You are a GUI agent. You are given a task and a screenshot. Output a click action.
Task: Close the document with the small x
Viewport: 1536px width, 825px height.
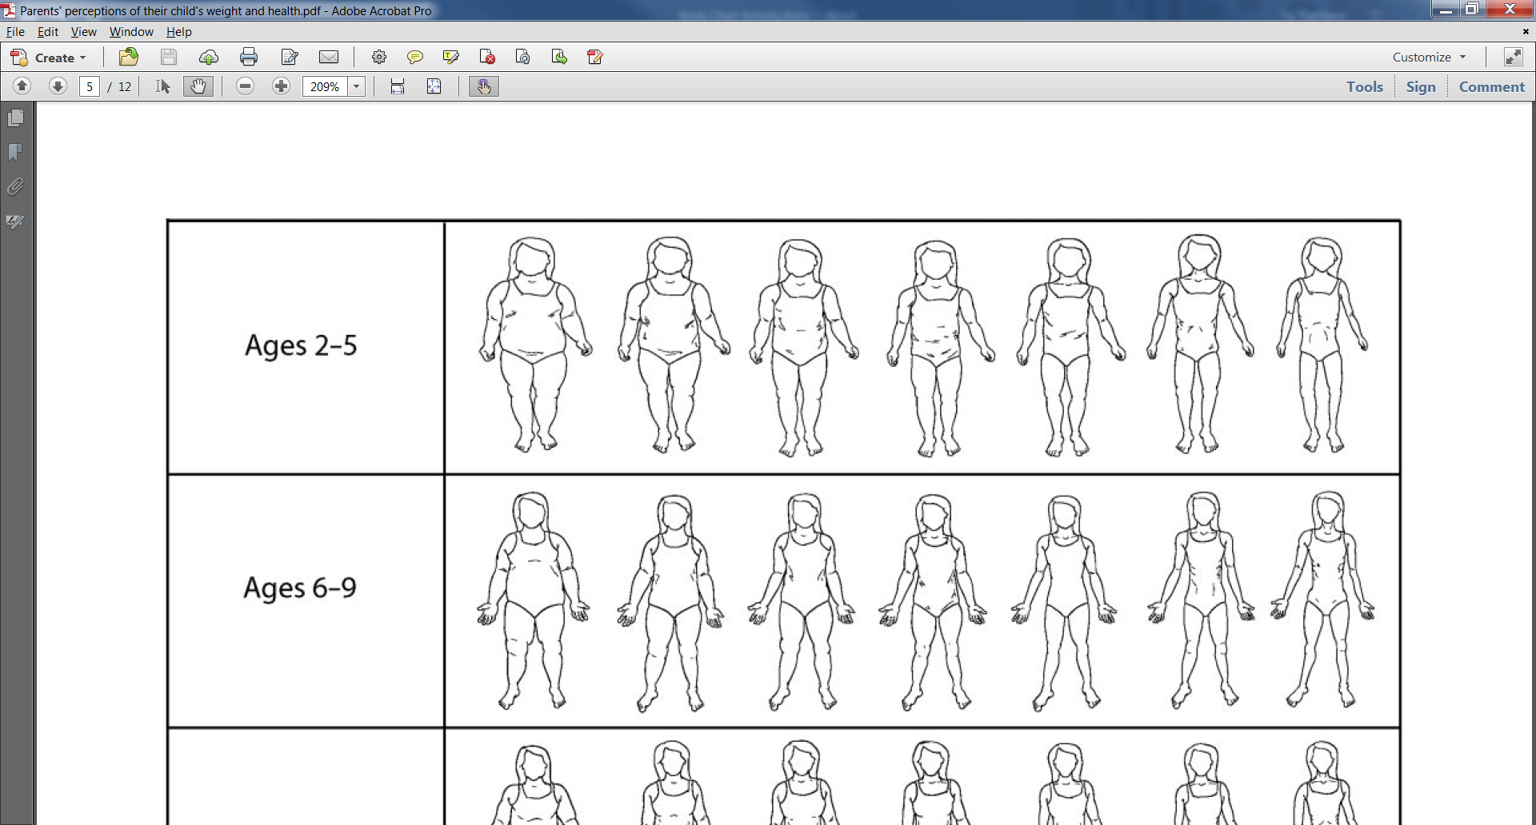(1526, 32)
